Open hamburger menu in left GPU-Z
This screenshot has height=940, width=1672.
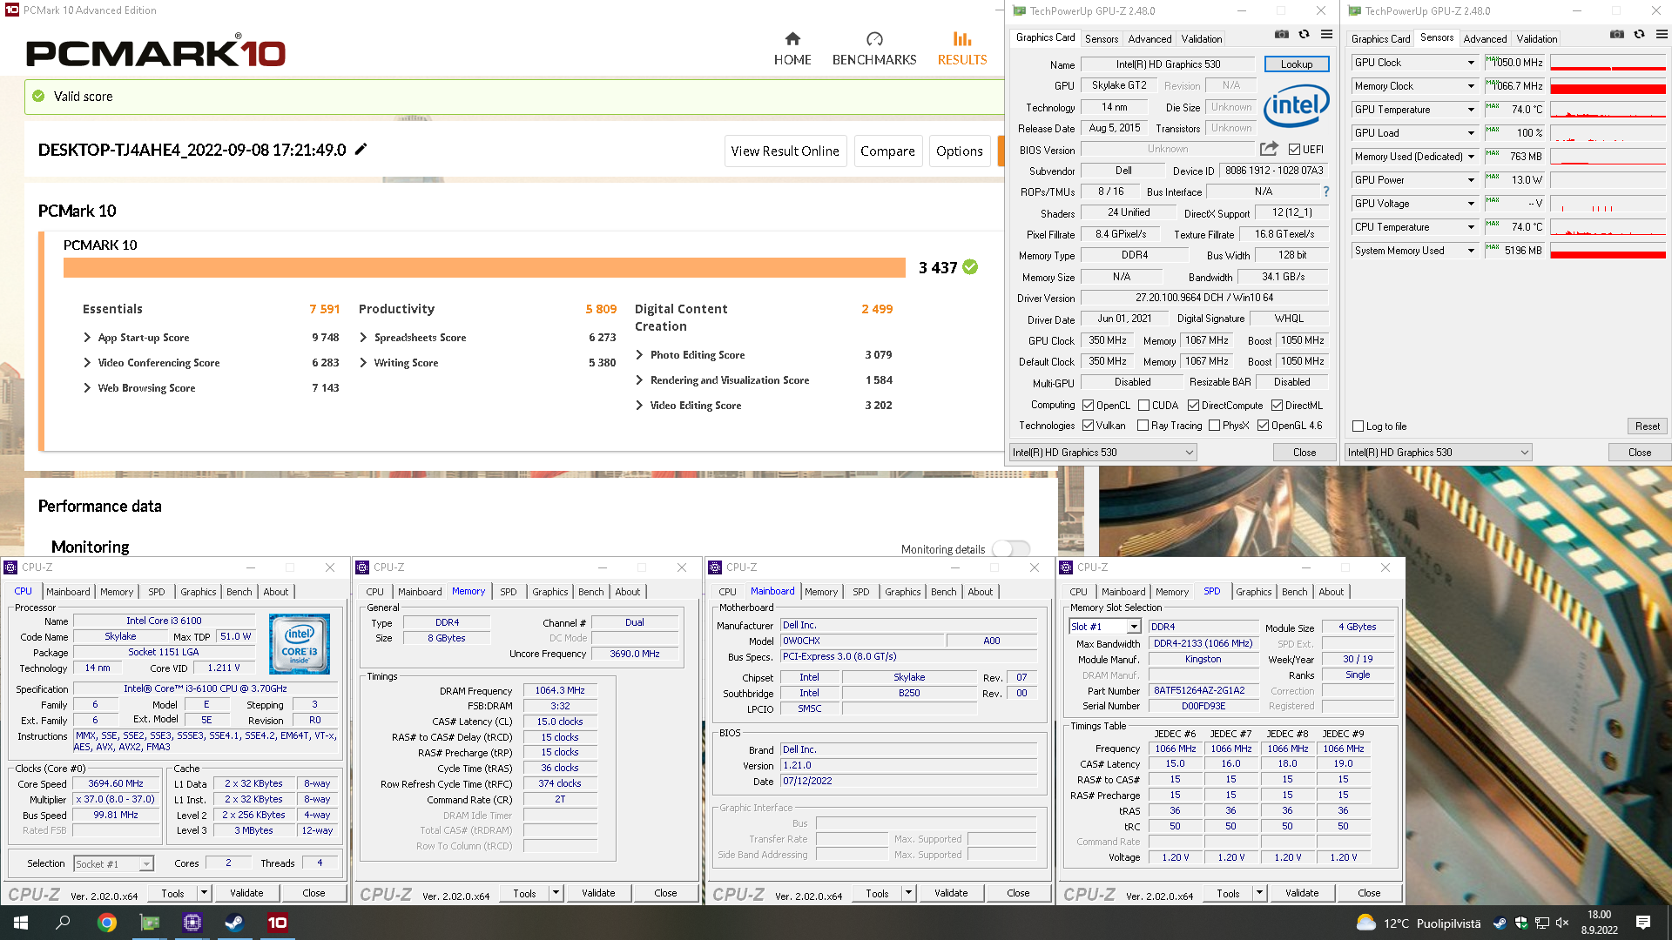pos(1326,35)
